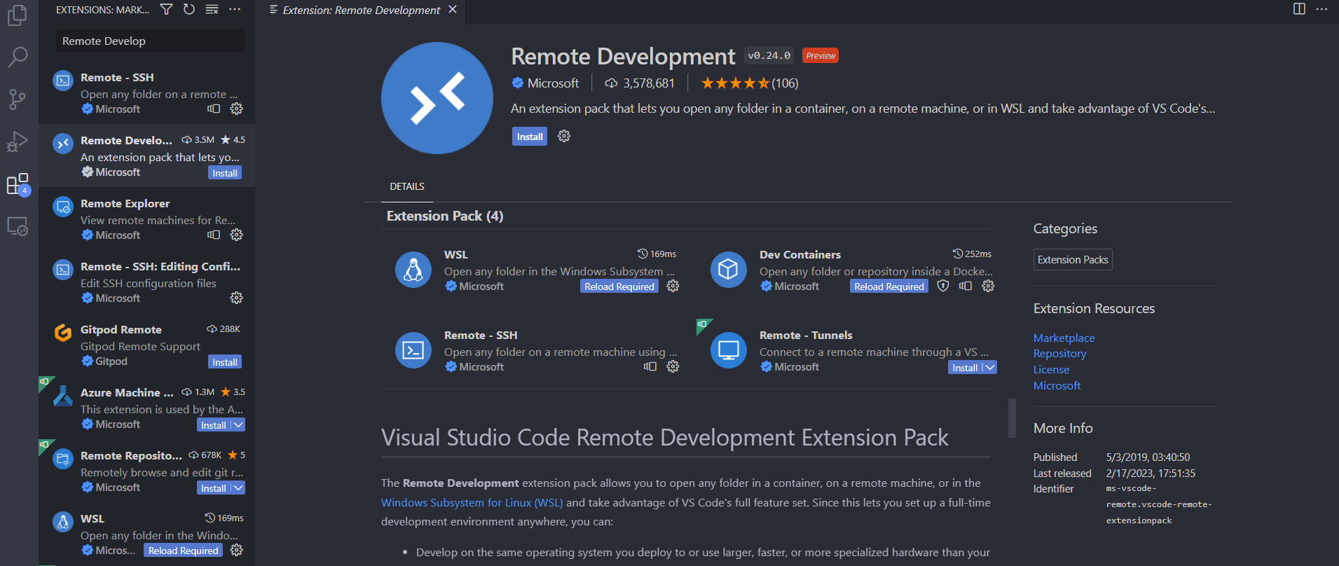Expand Install dropdown for Remote - Tunnels

(989, 367)
